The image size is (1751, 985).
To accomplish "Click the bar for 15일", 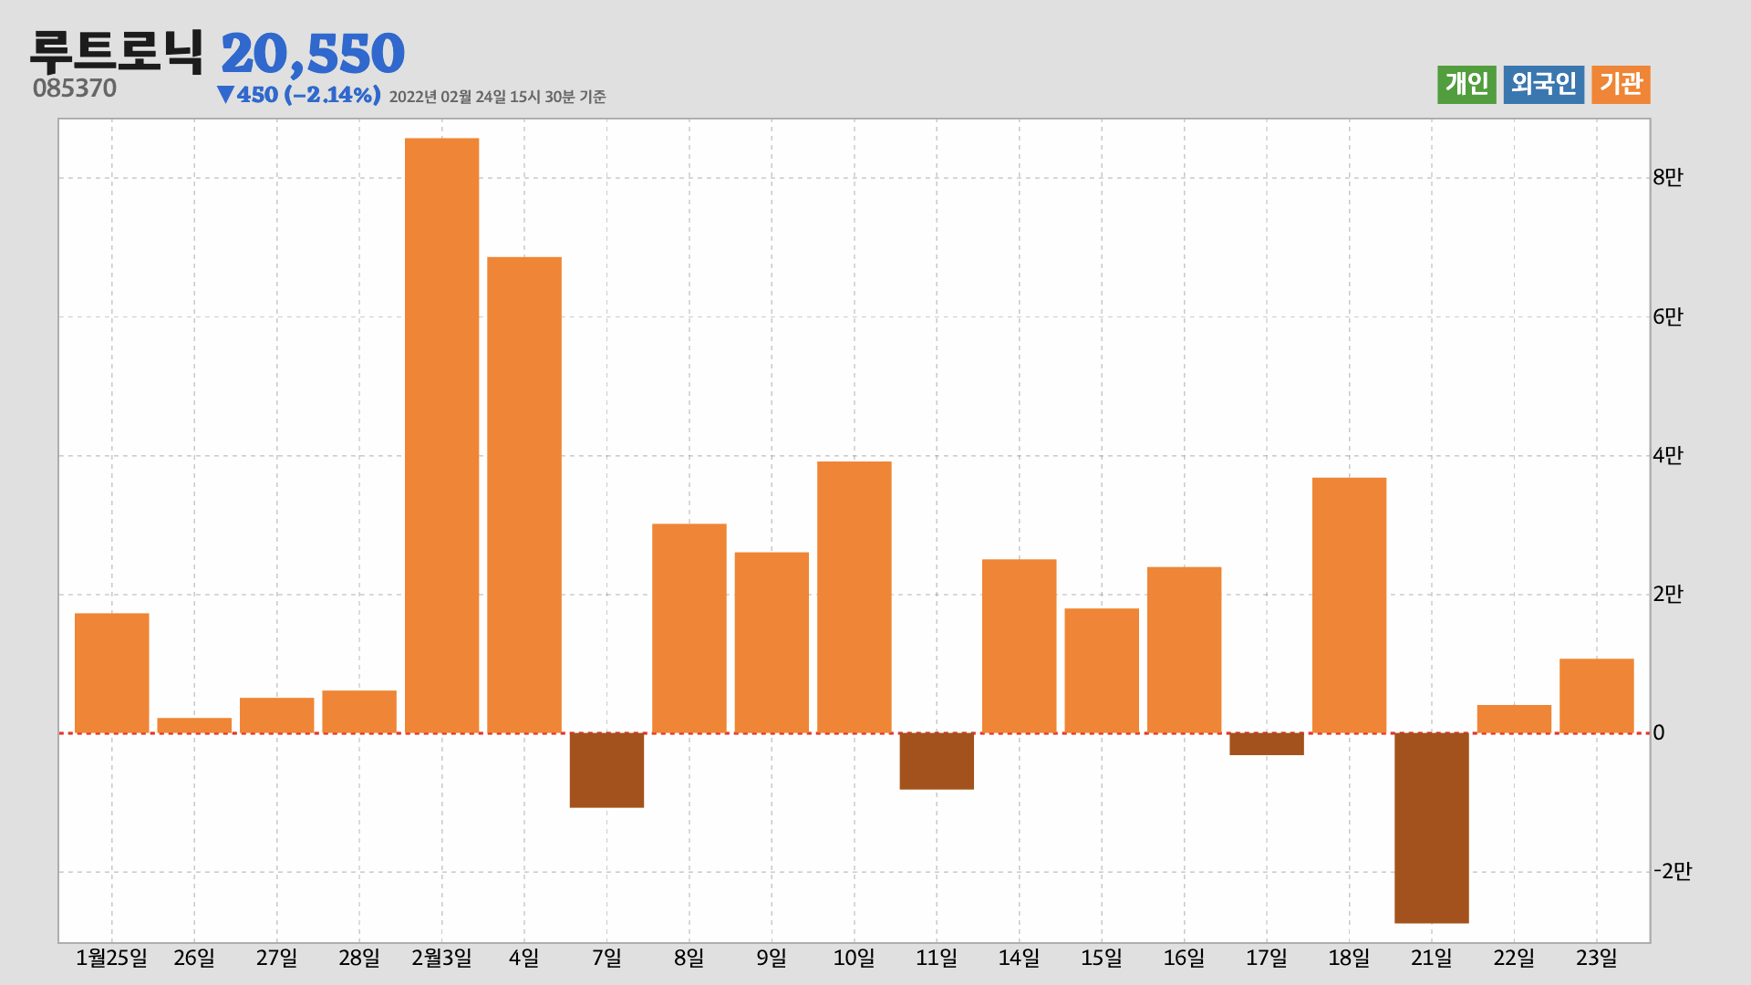I will coord(1102,671).
